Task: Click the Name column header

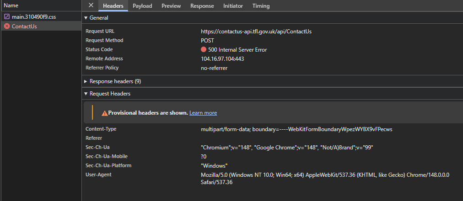Action: [41, 5]
